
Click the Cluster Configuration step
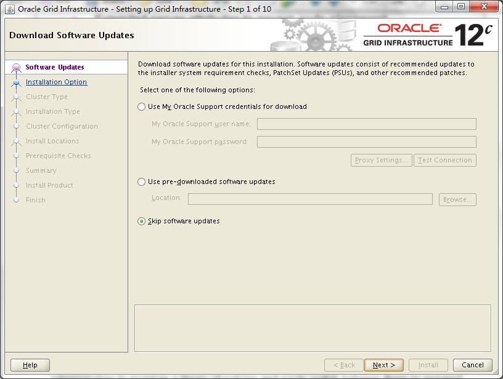click(x=62, y=126)
